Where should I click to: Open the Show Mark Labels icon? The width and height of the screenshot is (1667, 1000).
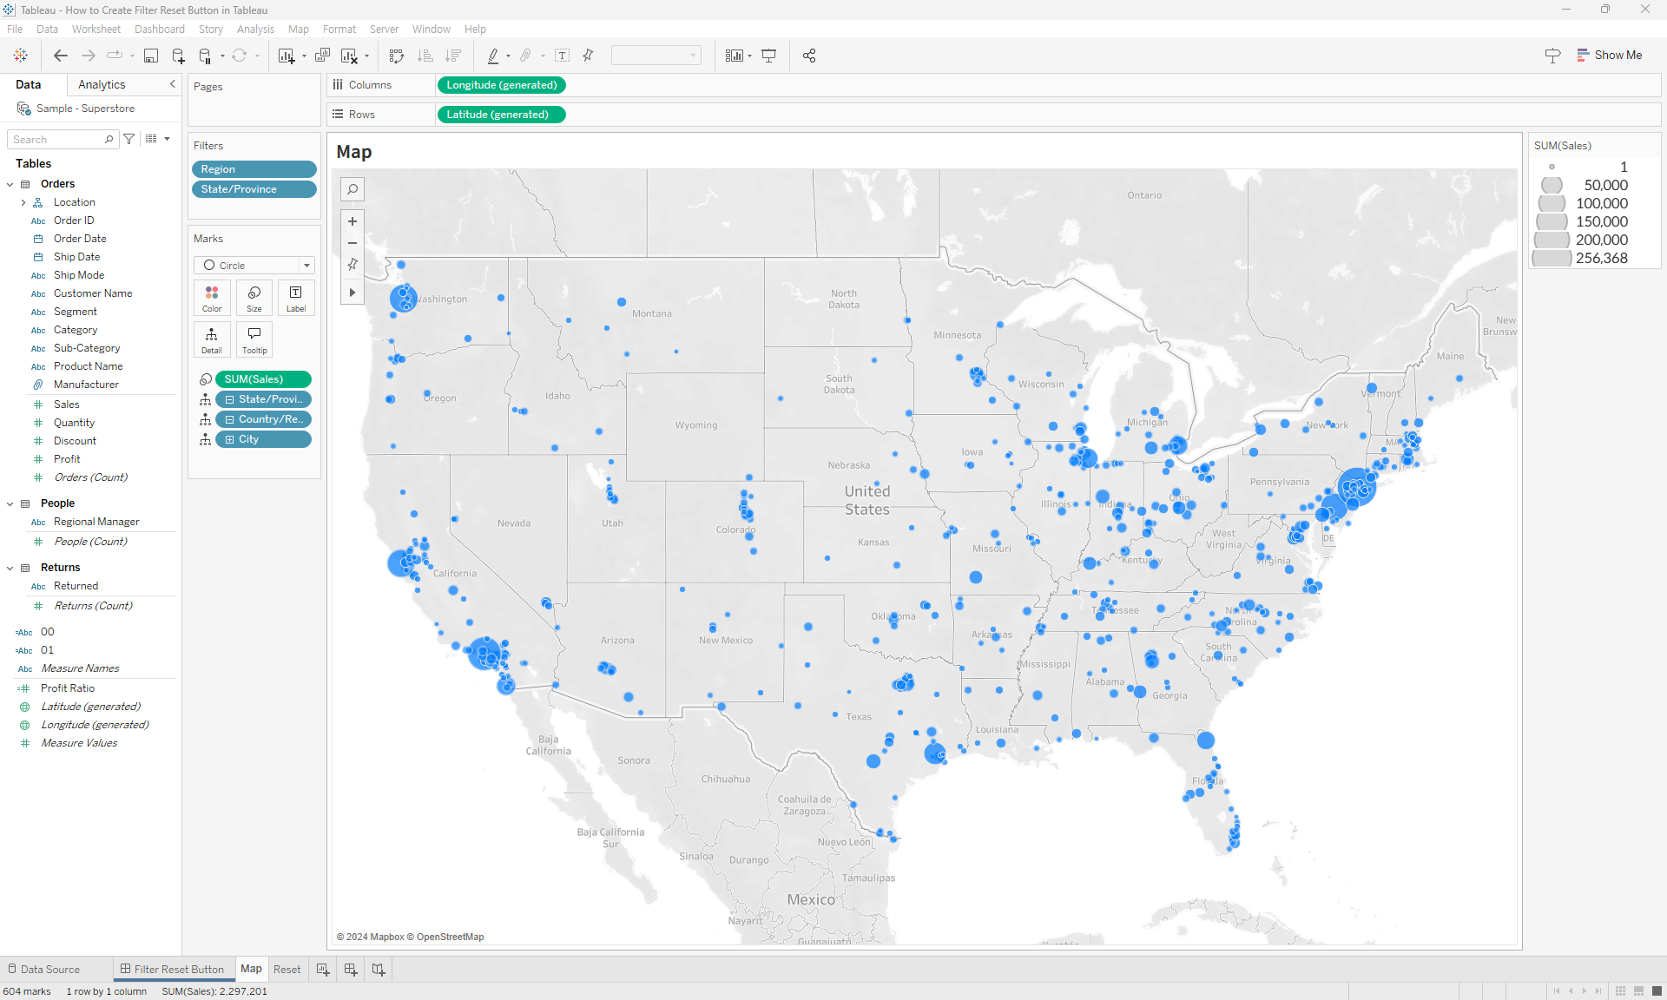pyautogui.click(x=562, y=56)
